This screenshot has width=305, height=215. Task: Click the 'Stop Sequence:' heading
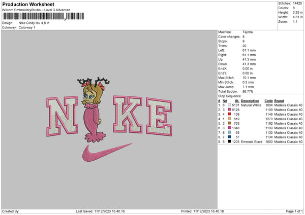pos(230,96)
